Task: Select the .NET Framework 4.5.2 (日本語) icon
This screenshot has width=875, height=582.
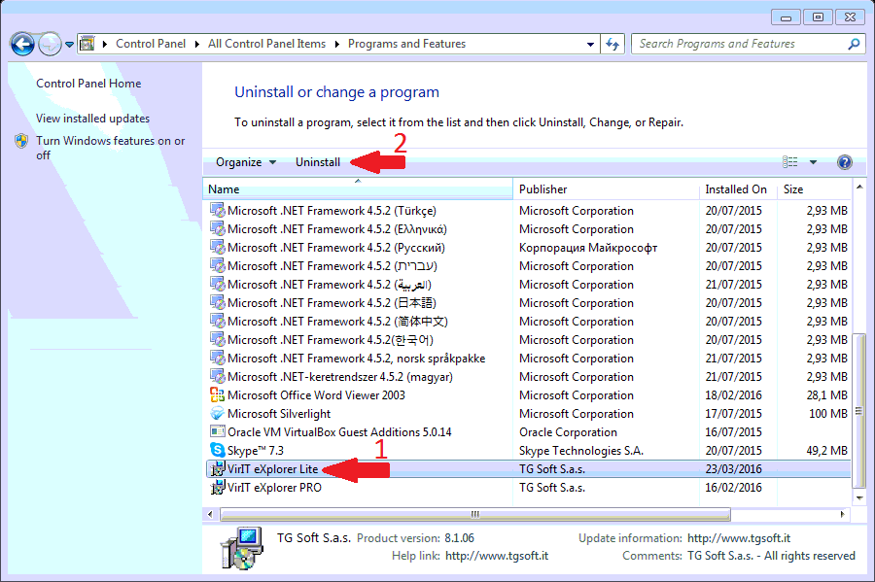Action: 217,303
